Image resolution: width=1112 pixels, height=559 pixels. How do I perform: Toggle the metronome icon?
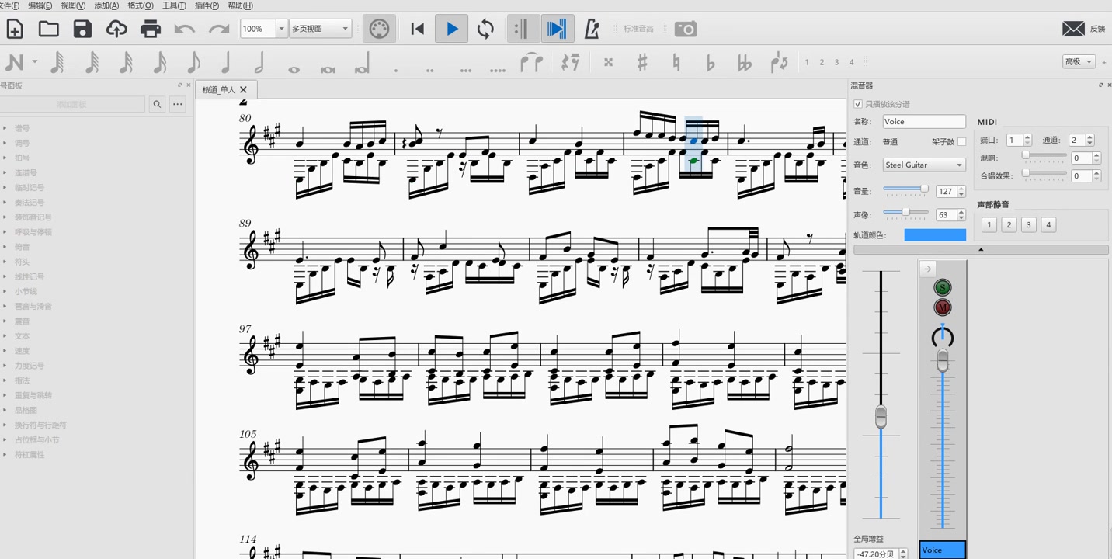pos(592,30)
